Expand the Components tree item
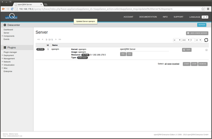This screenshot has height=139, width=212. [2, 36]
